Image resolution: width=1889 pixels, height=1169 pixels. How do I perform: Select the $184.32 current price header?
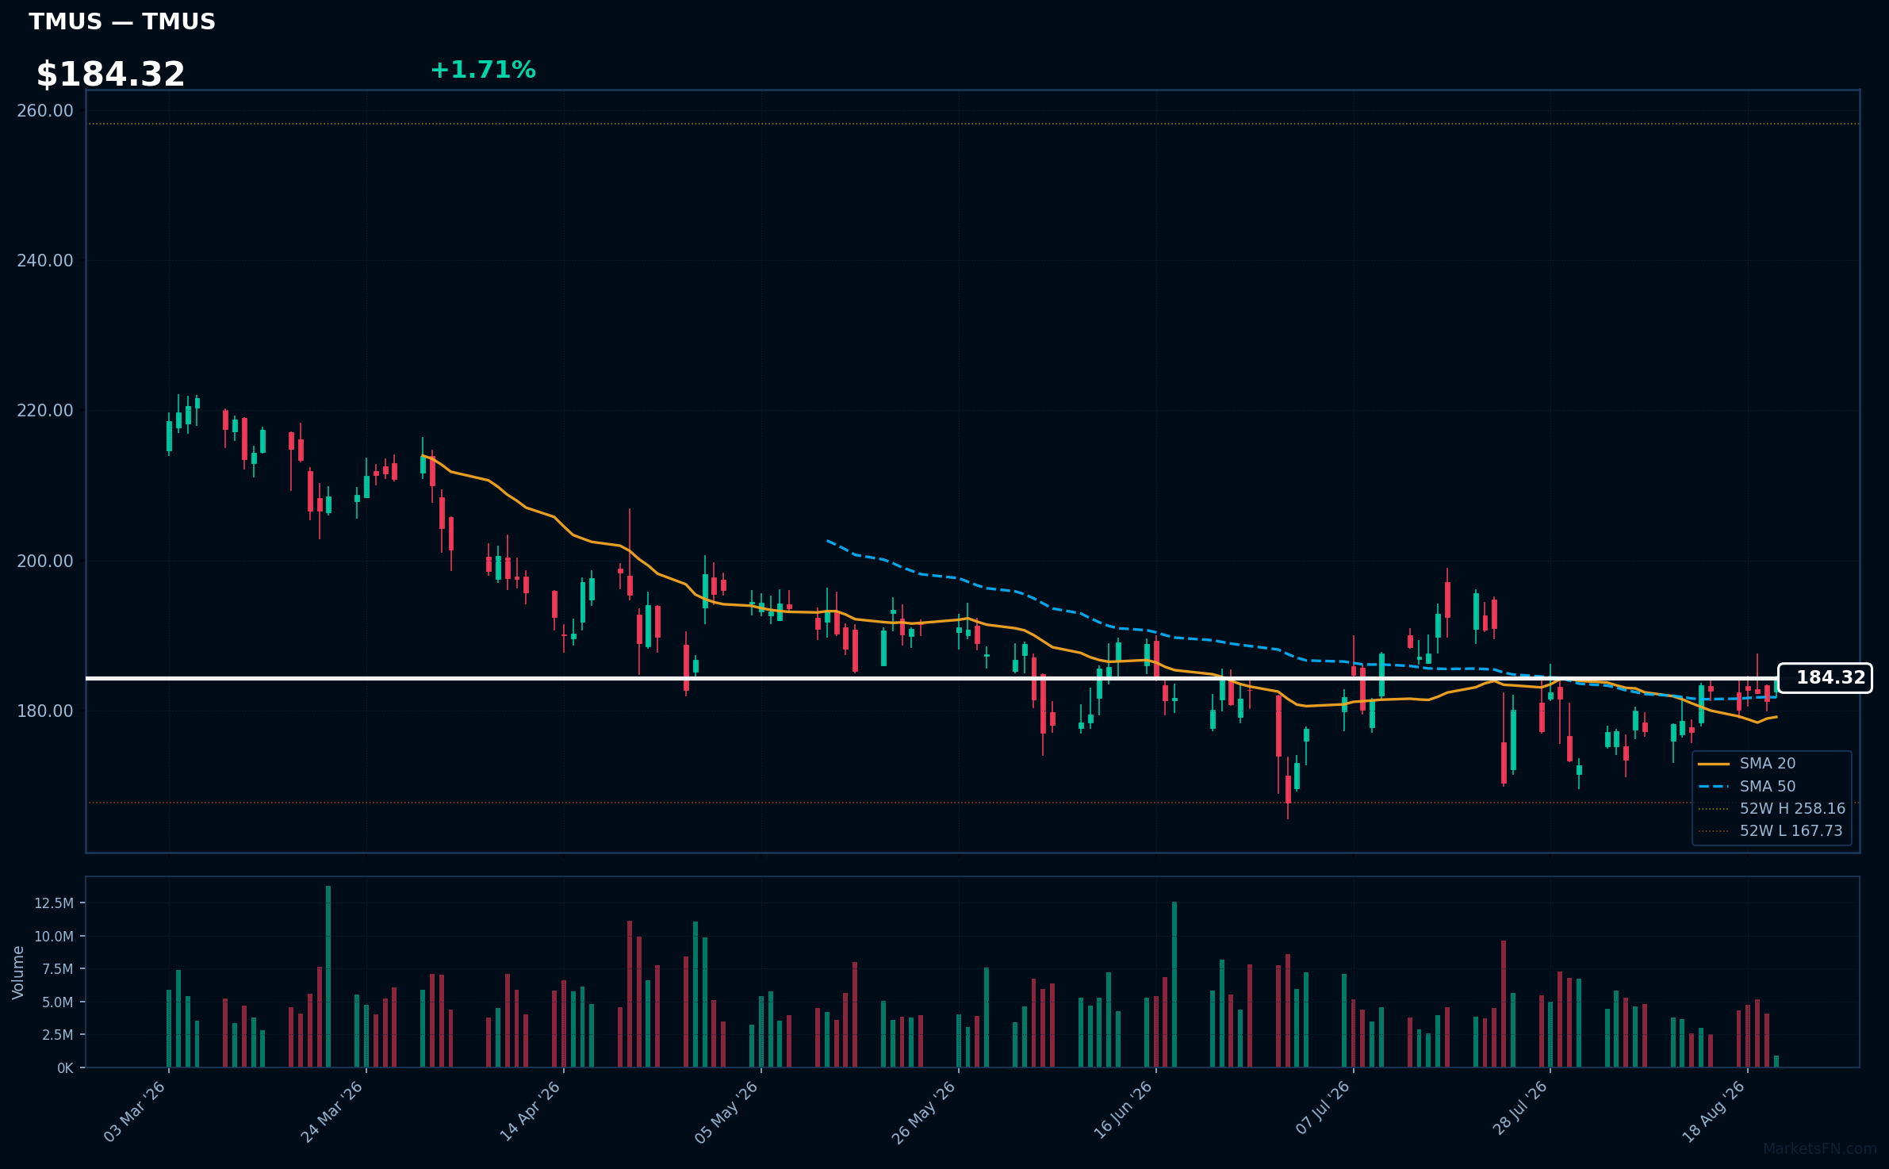pos(110,75)
